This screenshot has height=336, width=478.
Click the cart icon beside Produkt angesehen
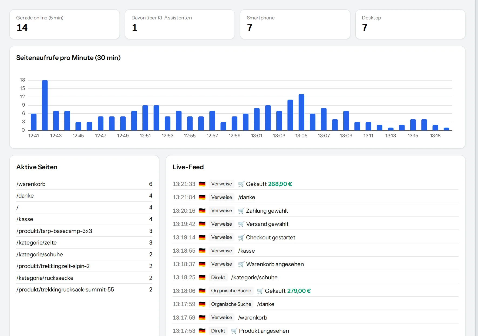point(234,331)
